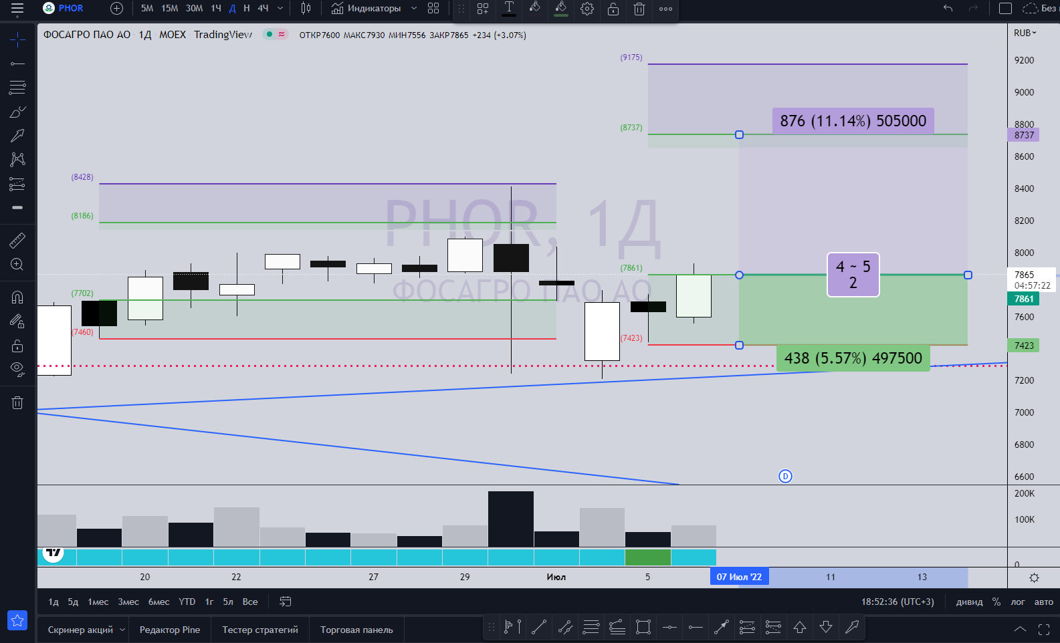
Task: Open favorites star button
Action: 17,620
